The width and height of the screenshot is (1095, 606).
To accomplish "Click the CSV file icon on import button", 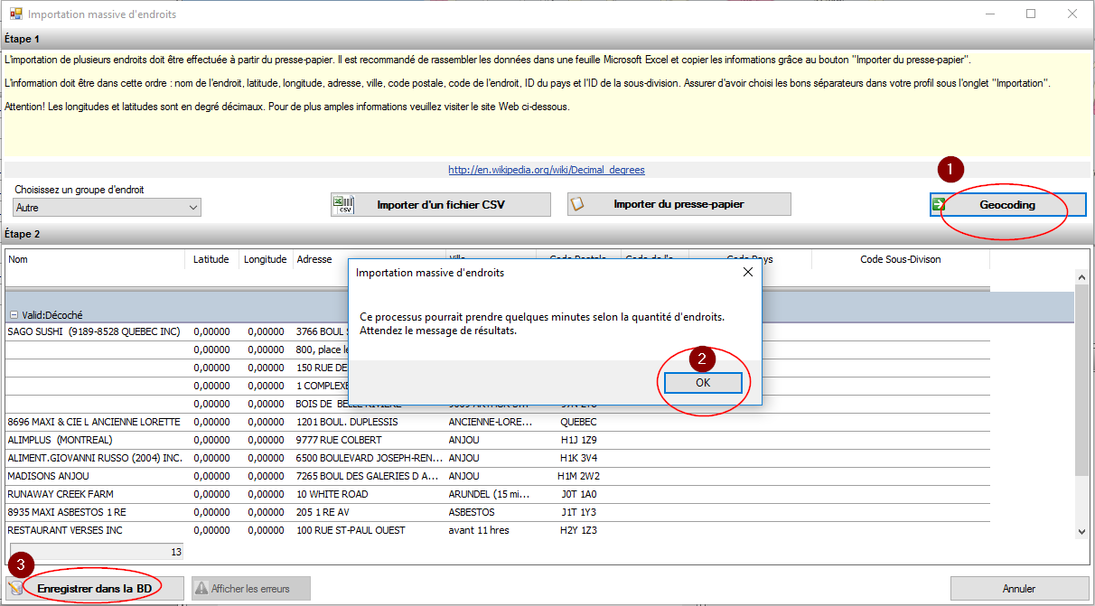I will [x=343, y=204].
